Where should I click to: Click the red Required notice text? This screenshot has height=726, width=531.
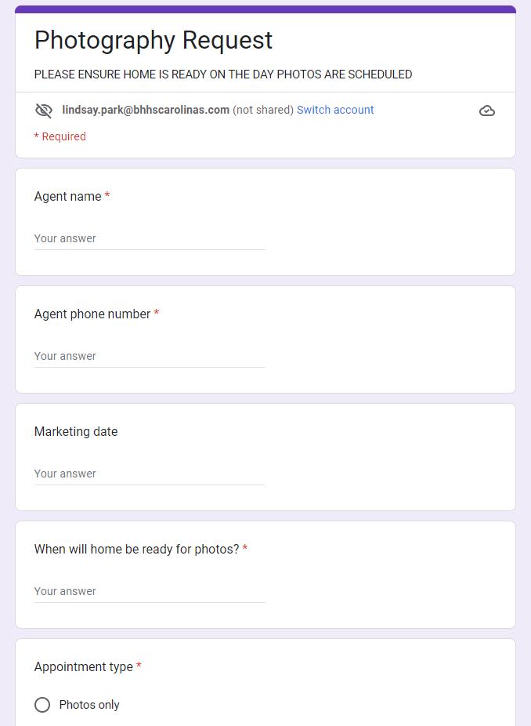point(60,136)
